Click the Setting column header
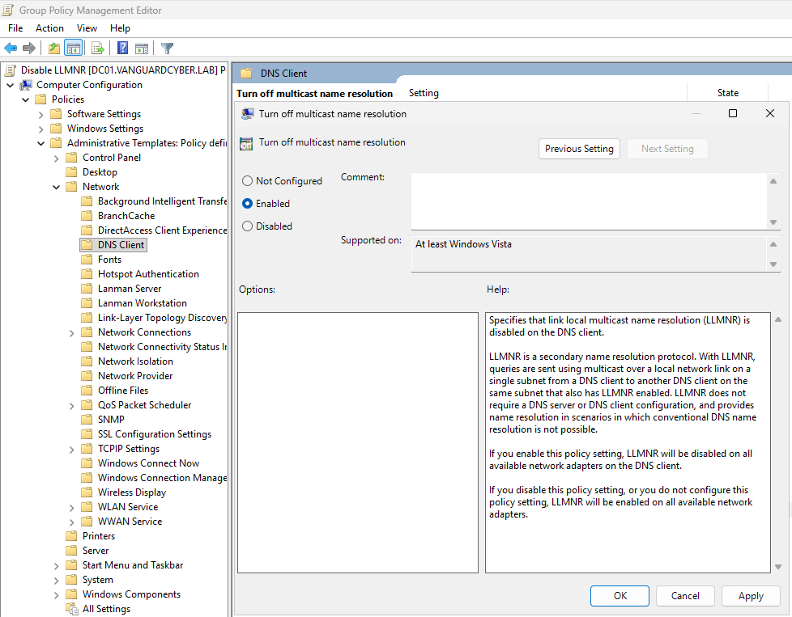The height and width of the screenshot is (617, 792). (424, 93)
